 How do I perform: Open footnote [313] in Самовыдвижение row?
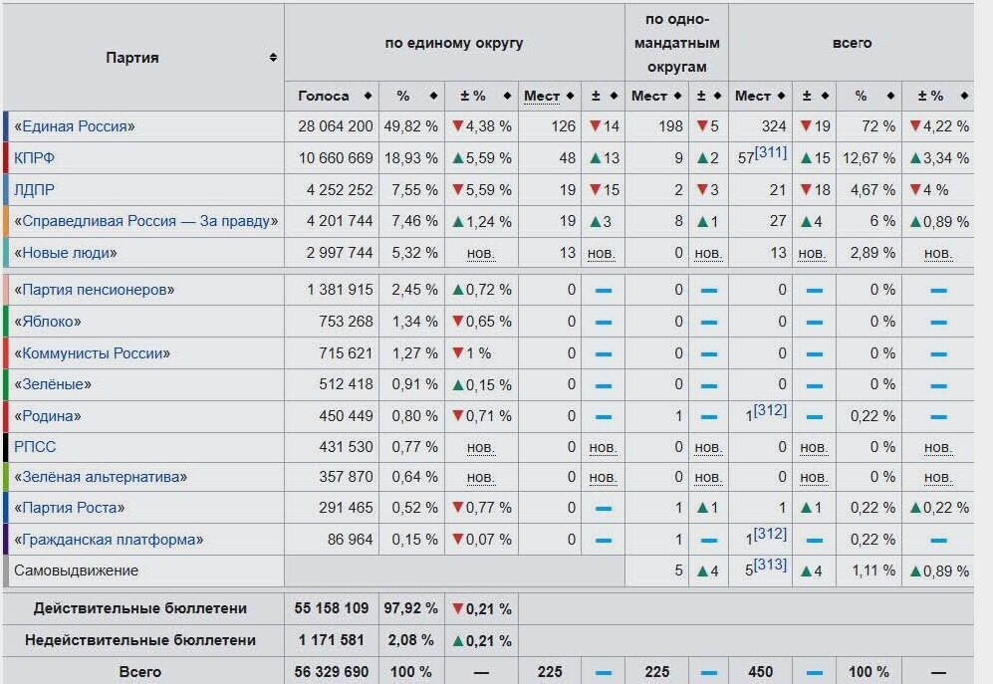pyautogui.click(x=770, y=566)
